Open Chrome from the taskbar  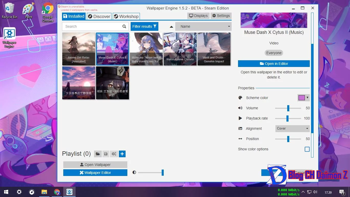57,192
